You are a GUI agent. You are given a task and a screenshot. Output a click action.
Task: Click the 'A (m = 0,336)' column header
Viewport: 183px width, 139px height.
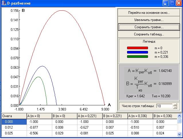pos(140,116)
